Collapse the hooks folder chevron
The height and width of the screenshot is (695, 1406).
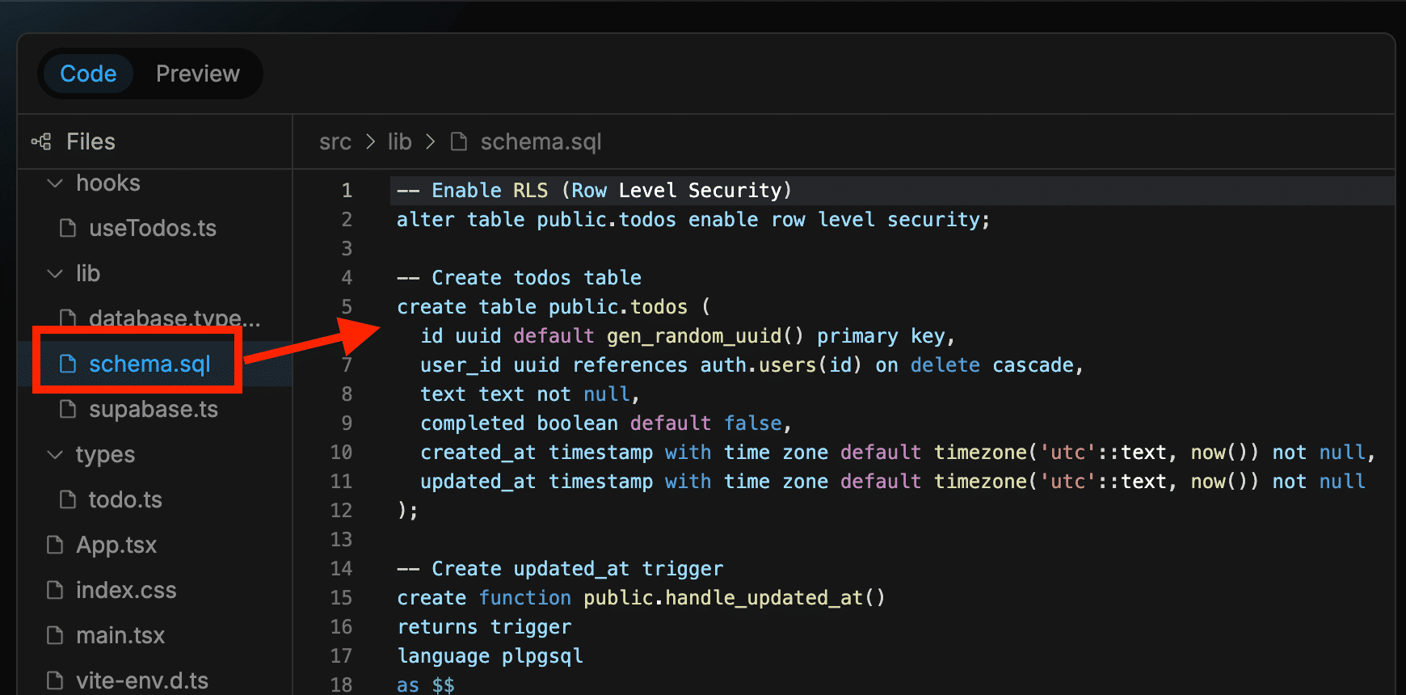coord(55,183)
